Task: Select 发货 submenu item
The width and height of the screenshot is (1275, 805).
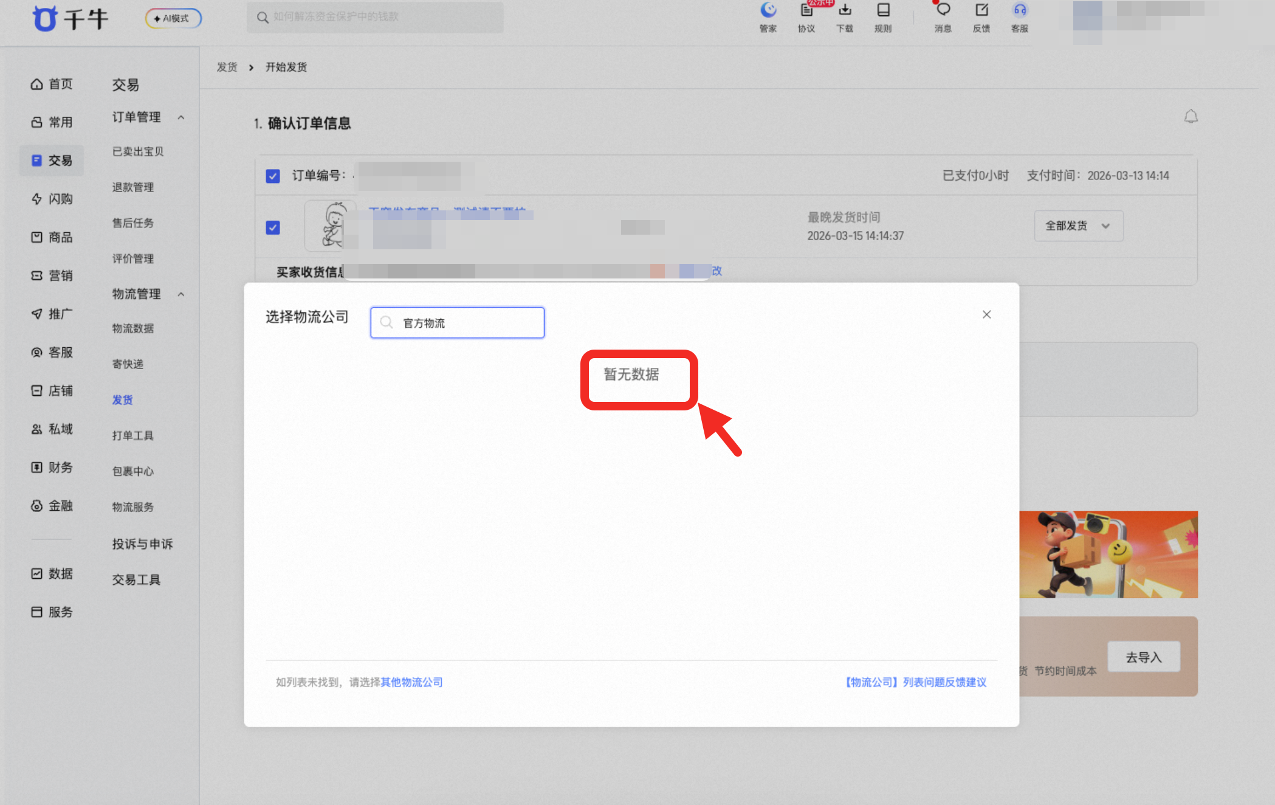Action: click(122, 400)
